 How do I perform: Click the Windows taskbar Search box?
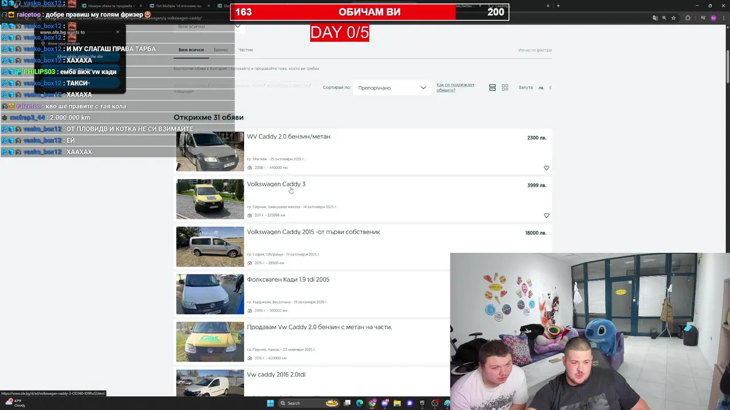point(309,403)
